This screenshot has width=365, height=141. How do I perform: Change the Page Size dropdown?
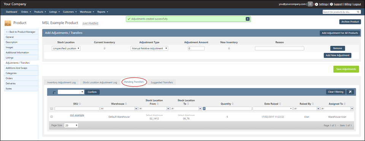(71, 125)
